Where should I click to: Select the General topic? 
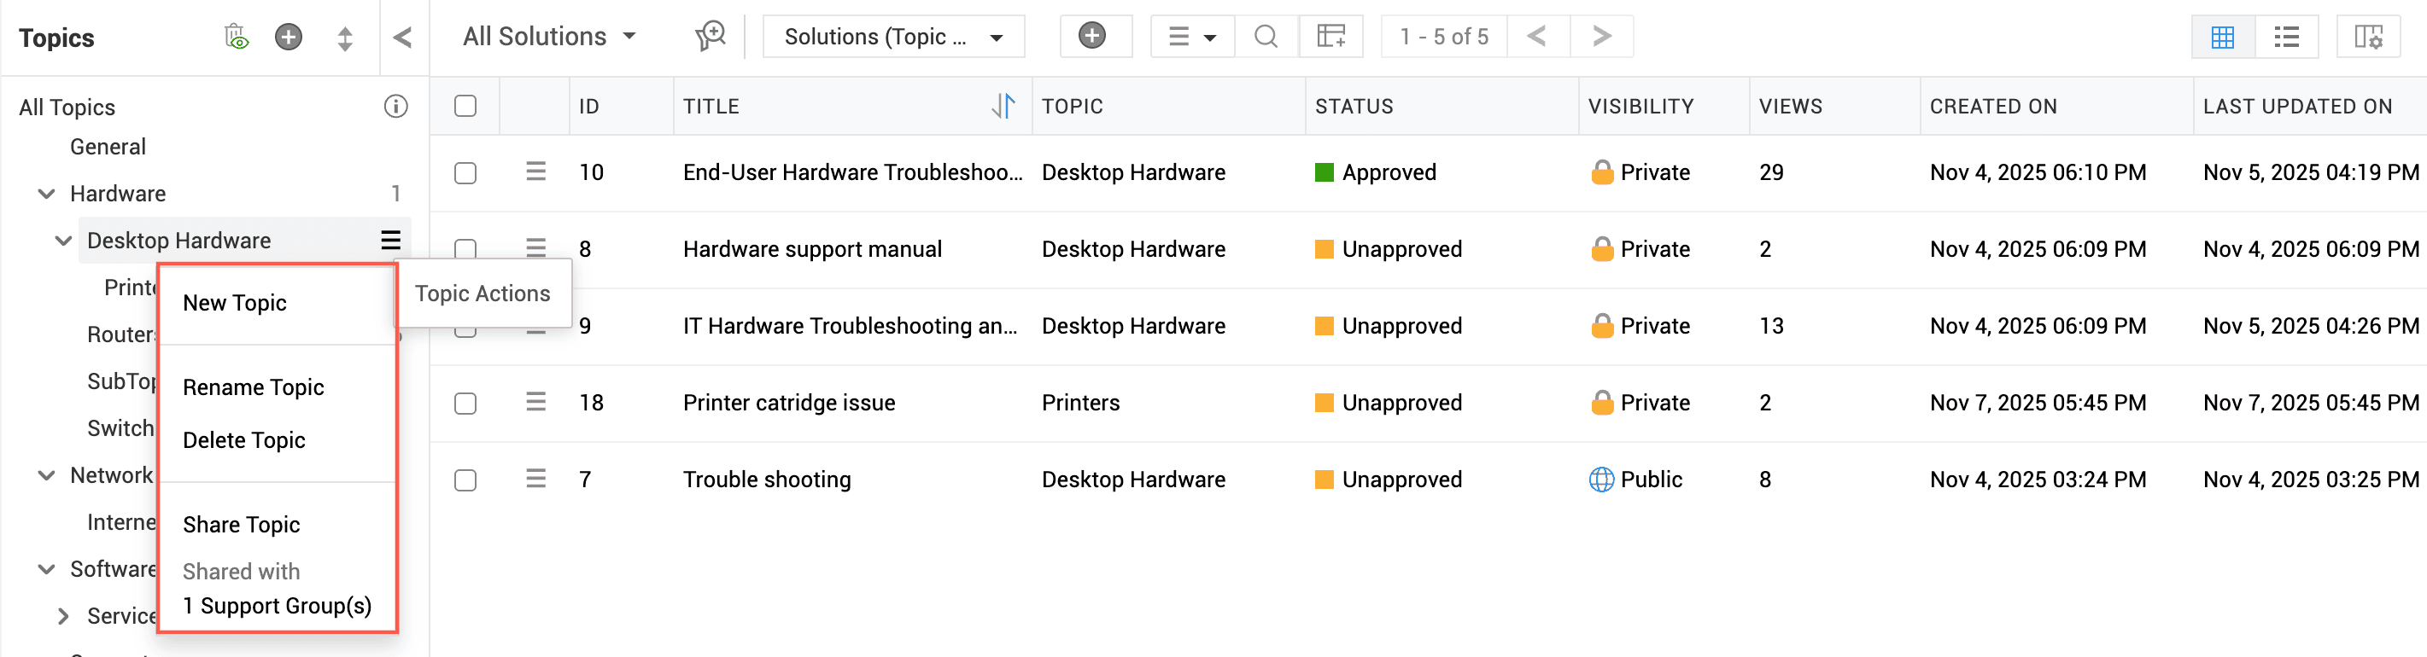[x=108, y=147]
